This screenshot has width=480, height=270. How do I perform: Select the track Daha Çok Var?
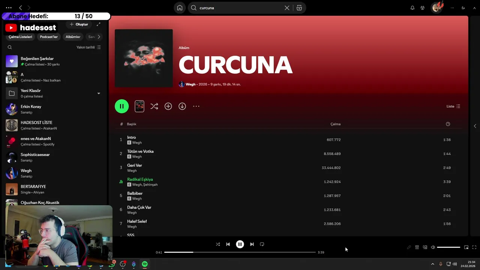[x=289, y=210]
